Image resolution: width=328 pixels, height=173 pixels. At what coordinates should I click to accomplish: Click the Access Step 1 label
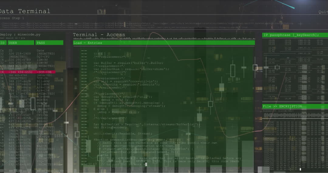point(12,18)
